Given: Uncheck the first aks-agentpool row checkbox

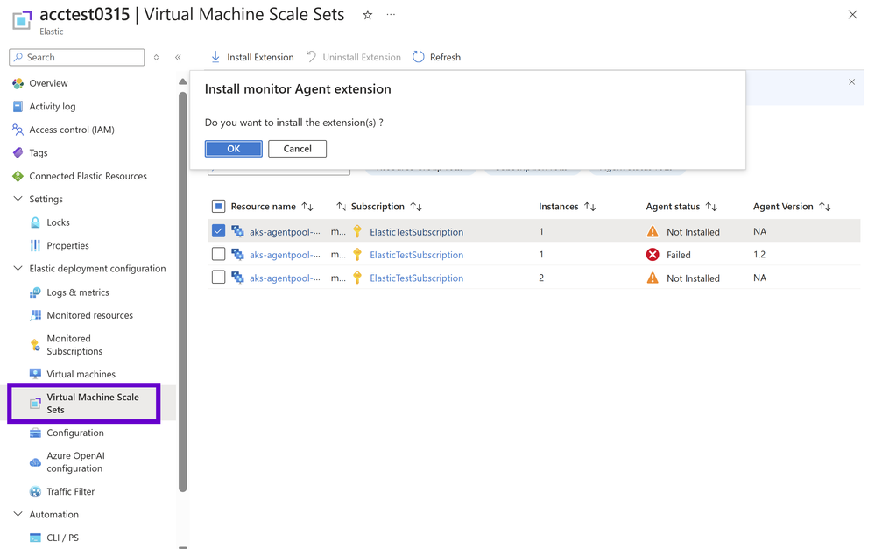Looking at the screenshot, I should click(x=219, y=231).
